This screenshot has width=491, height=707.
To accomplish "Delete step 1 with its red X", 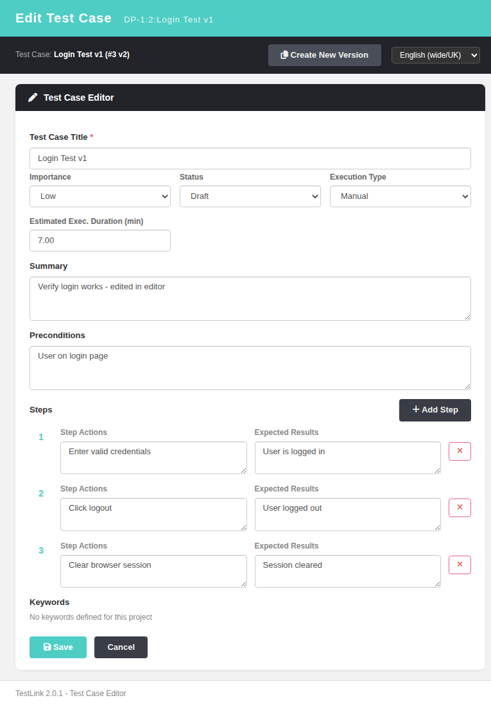I will click(460, 452).
